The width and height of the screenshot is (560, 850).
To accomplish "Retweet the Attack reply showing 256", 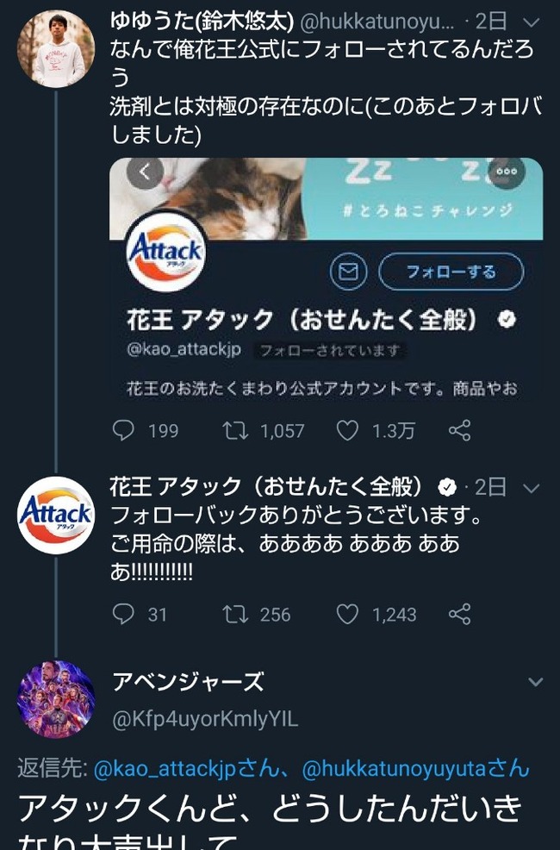I will point(235,614).
